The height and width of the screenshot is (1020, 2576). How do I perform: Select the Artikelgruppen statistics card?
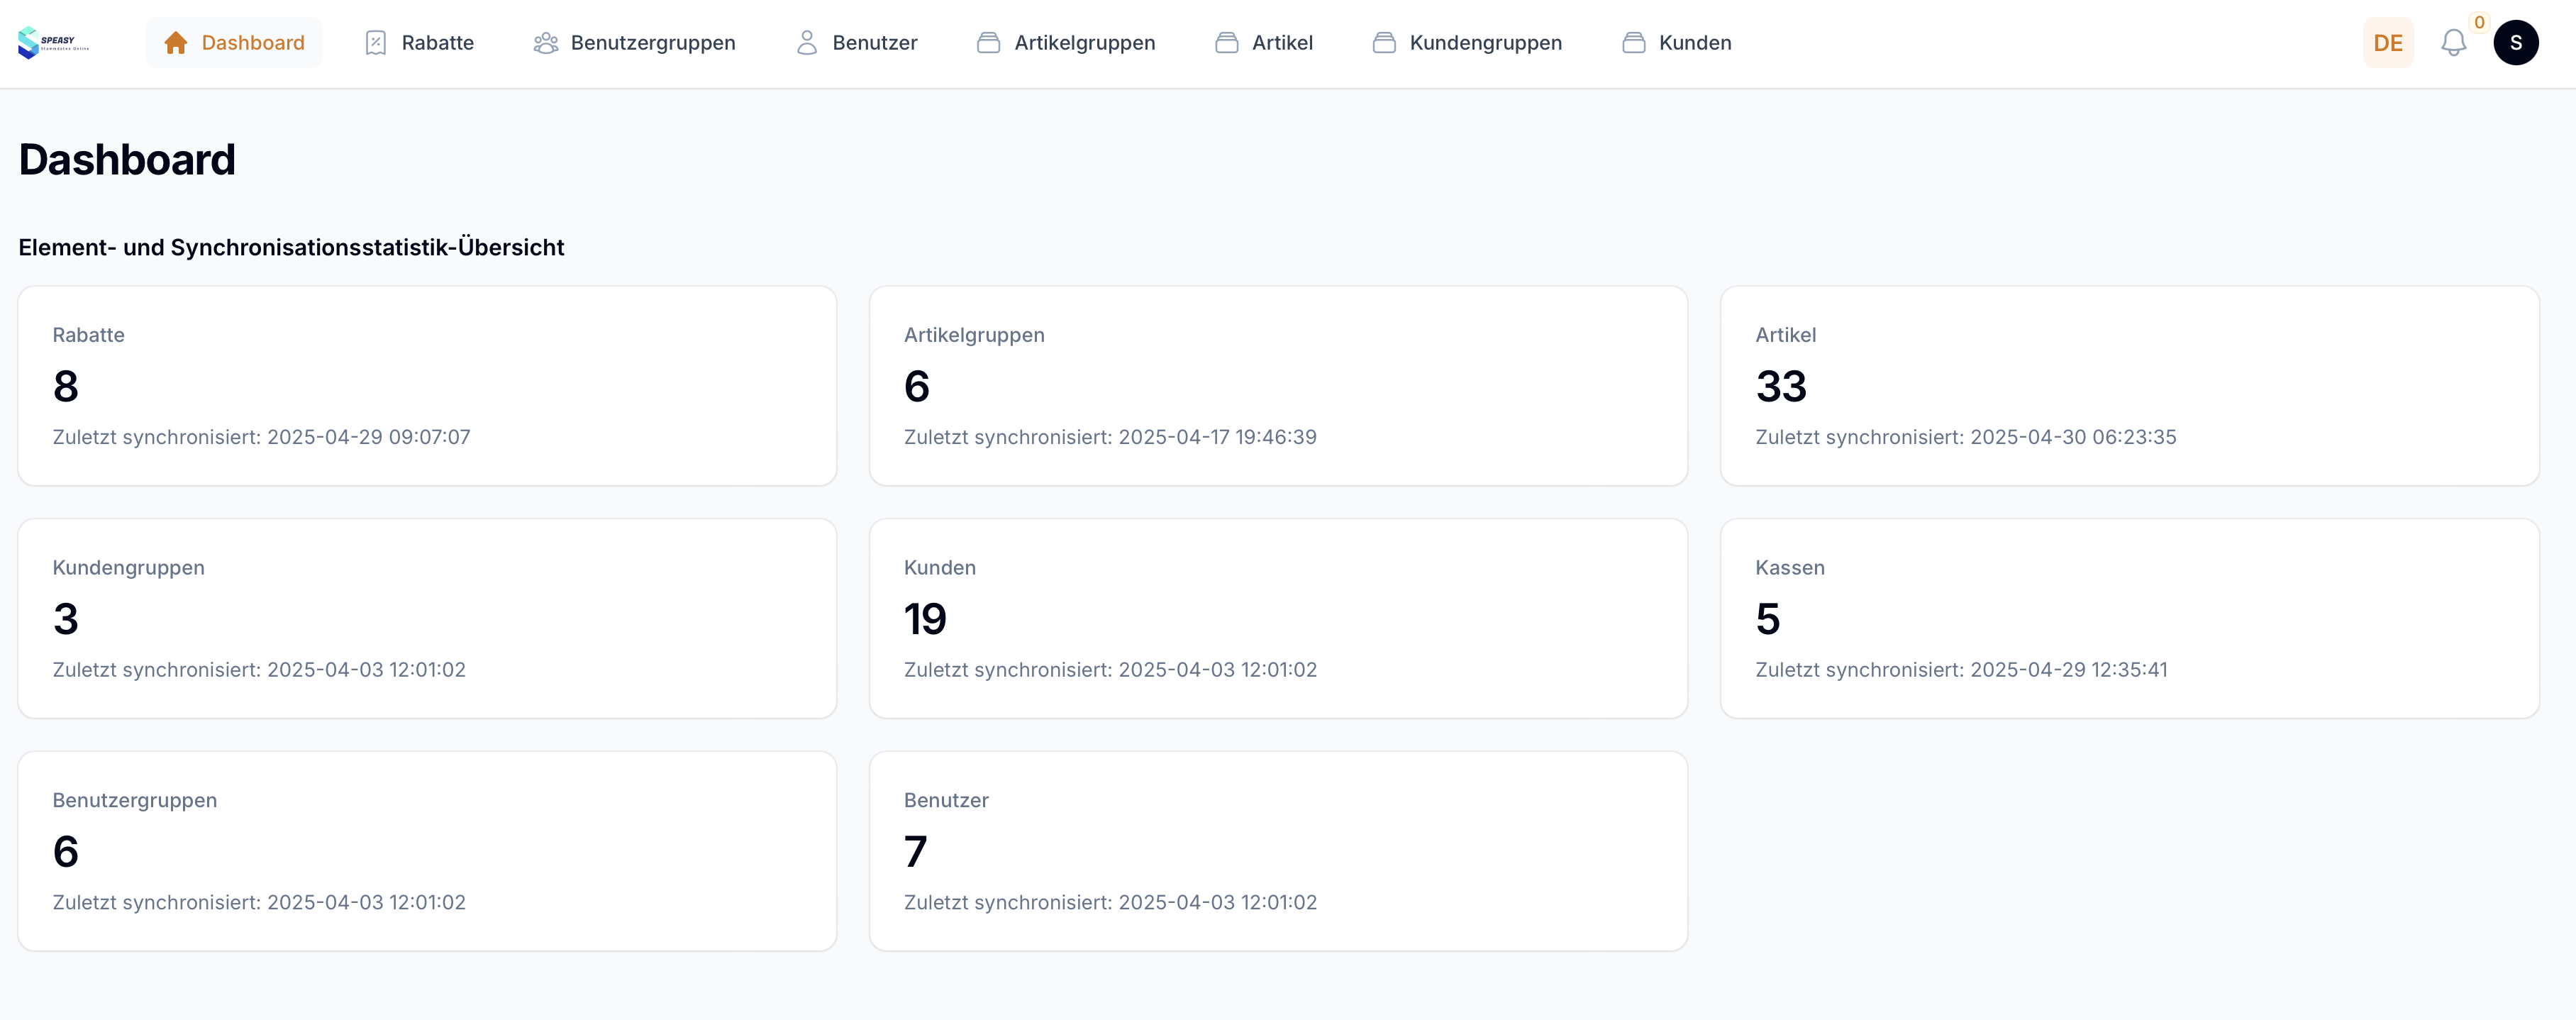click(x=1278, y=386)
